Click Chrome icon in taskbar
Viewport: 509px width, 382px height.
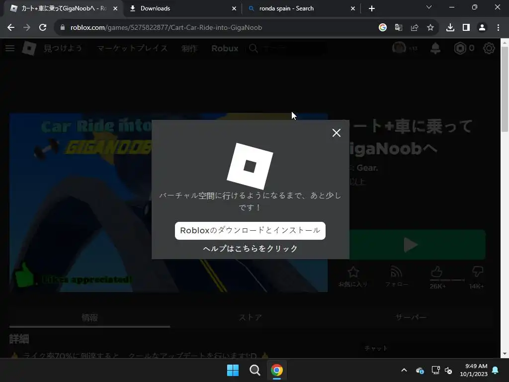coord(276,370)
